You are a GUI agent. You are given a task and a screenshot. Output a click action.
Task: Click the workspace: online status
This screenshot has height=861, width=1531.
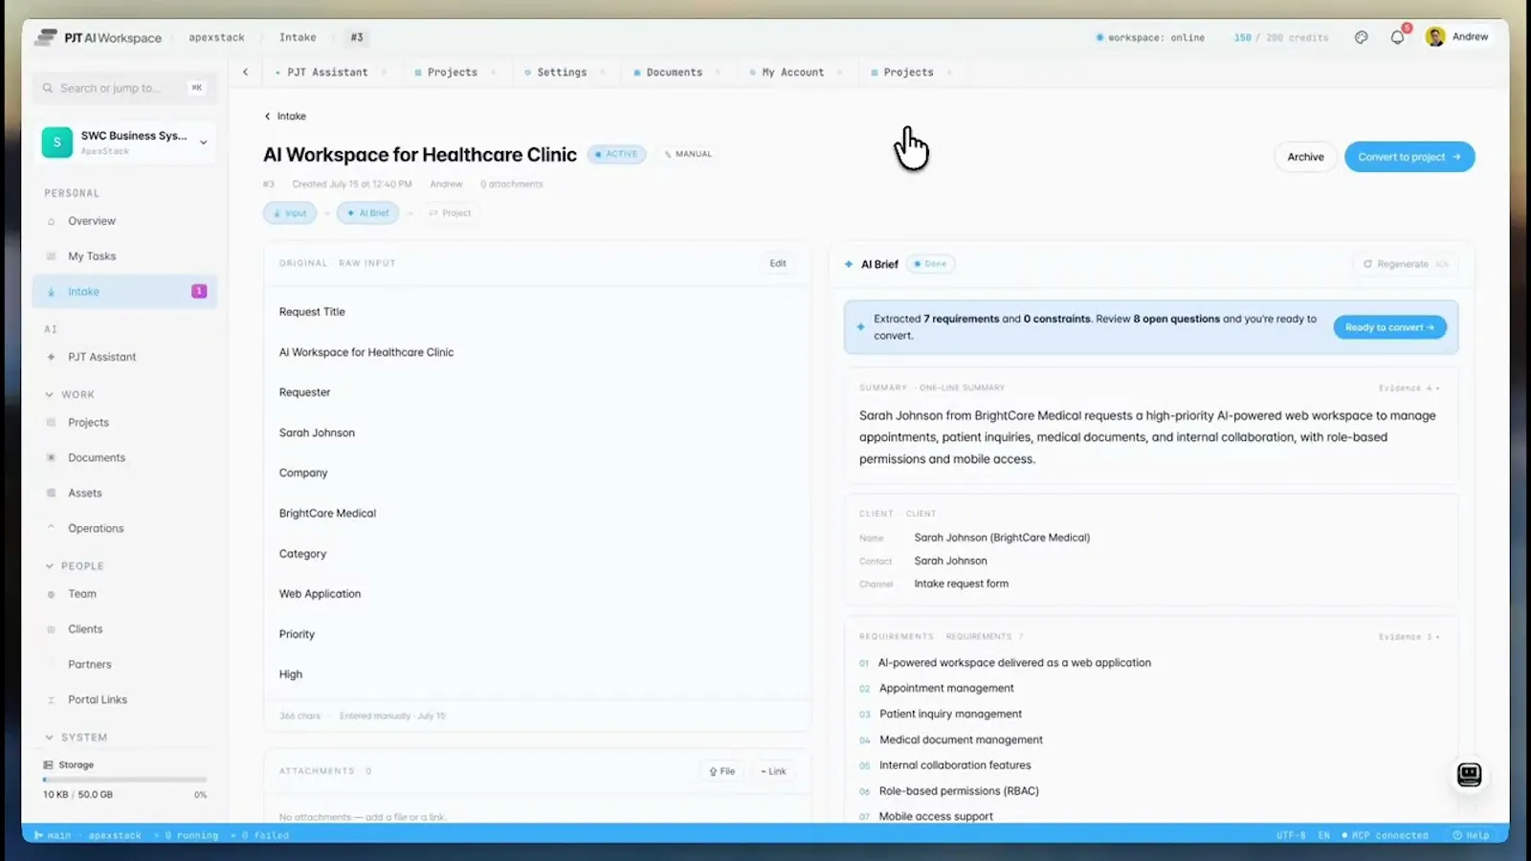point(1150,37)
